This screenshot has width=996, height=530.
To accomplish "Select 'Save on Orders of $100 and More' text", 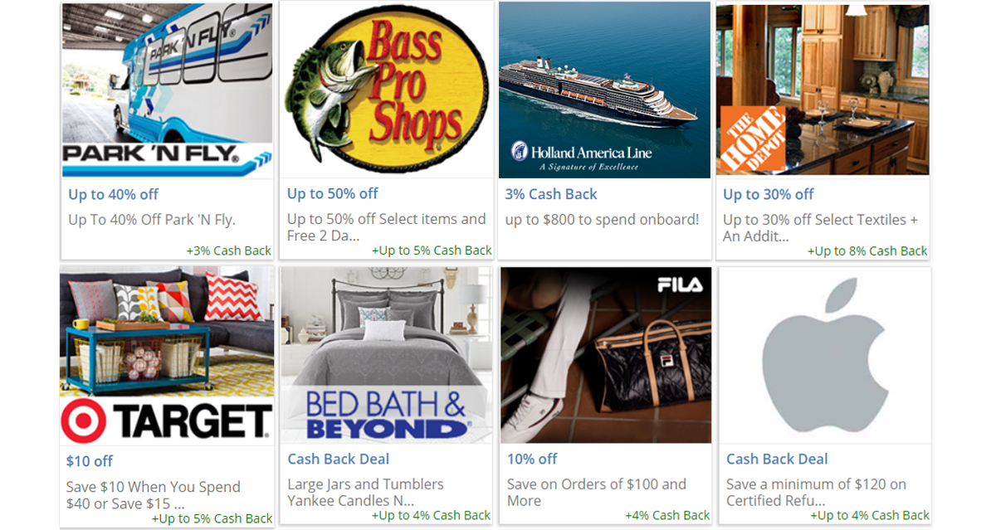I will tap(597, 493).
